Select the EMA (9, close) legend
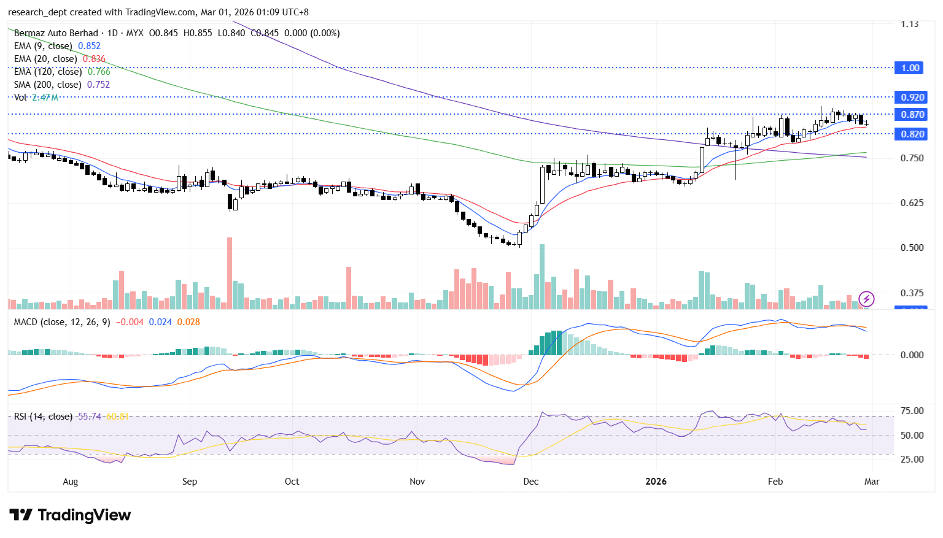This screenshot has width=943, height=538. pyautogui.click(x=43, y=46)
